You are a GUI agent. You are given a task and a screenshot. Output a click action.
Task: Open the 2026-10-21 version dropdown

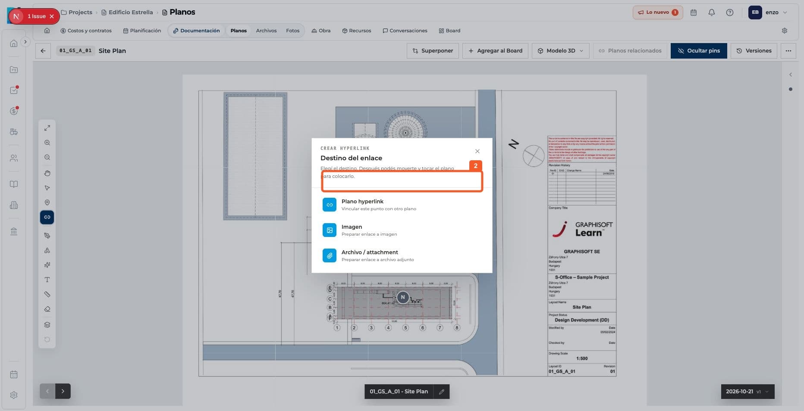click(747, 392)
